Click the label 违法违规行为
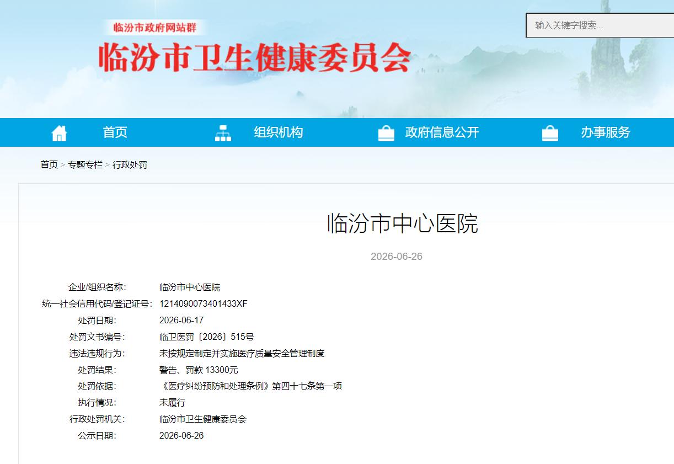 97,354
